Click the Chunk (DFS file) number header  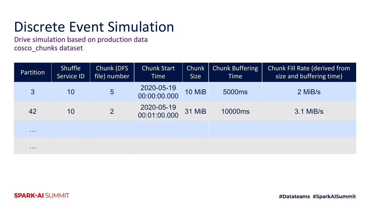coord(112,72)
